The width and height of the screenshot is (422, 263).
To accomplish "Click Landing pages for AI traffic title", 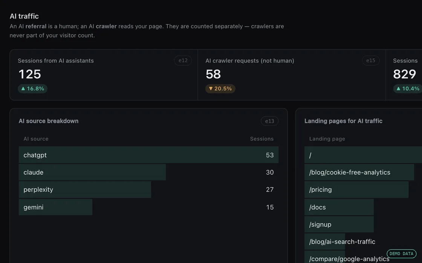I will pyautogui.click(x=343, y=121).
